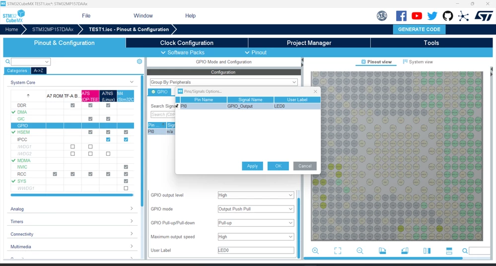This screenshot has height=266, width=496.
Task: Click OK in Pins/Signals Options dialog
Action: pyautogui.click(x=278, y=166)
